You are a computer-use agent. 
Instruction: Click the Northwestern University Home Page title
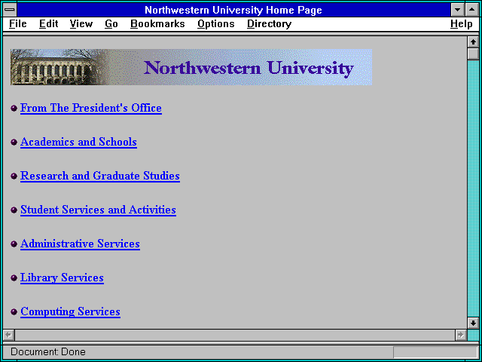coord(233,10)
